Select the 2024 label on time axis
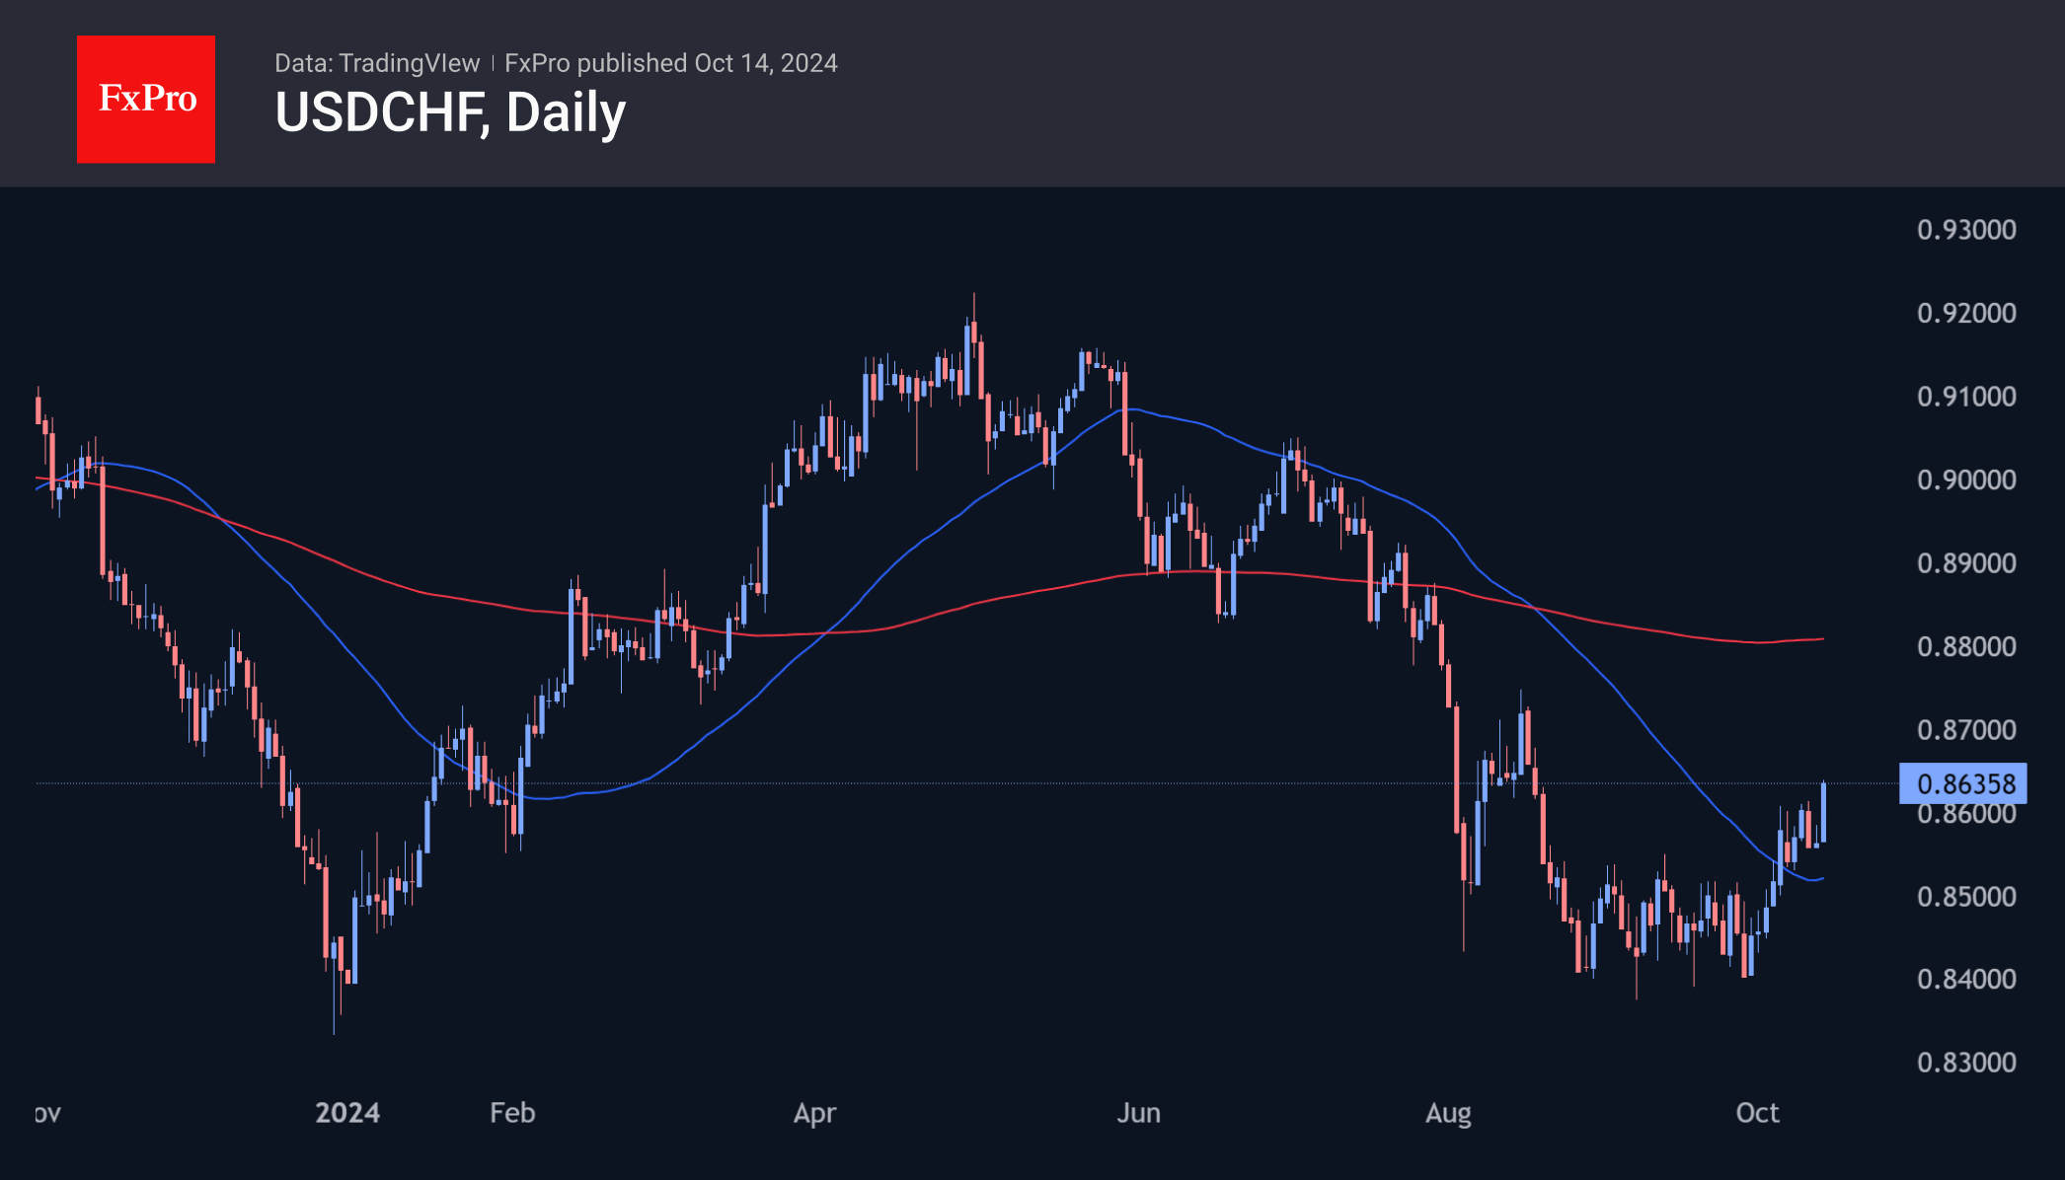 pyautogui.click(x=347, y=1113)
